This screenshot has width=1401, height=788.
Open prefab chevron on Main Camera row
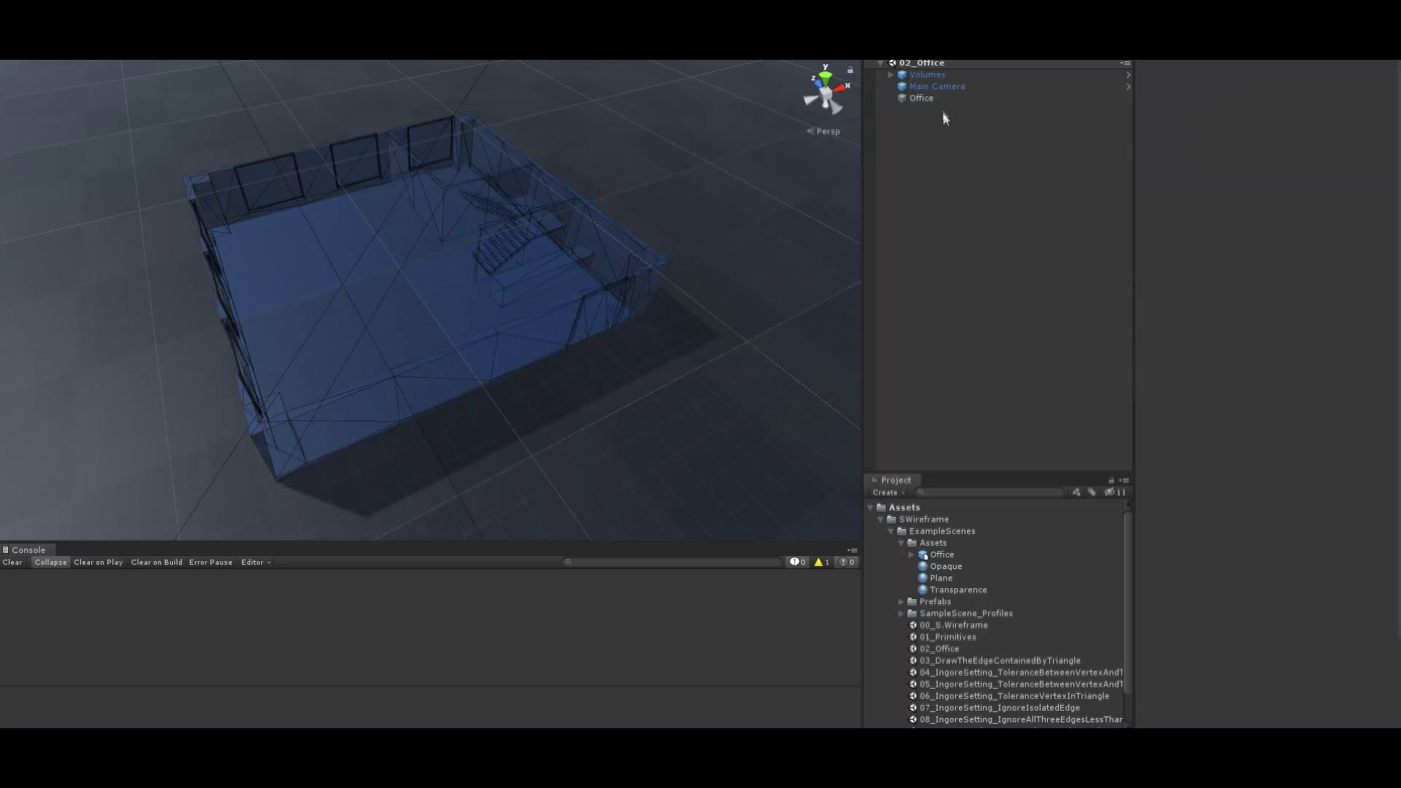click(x=1127, y=86)
